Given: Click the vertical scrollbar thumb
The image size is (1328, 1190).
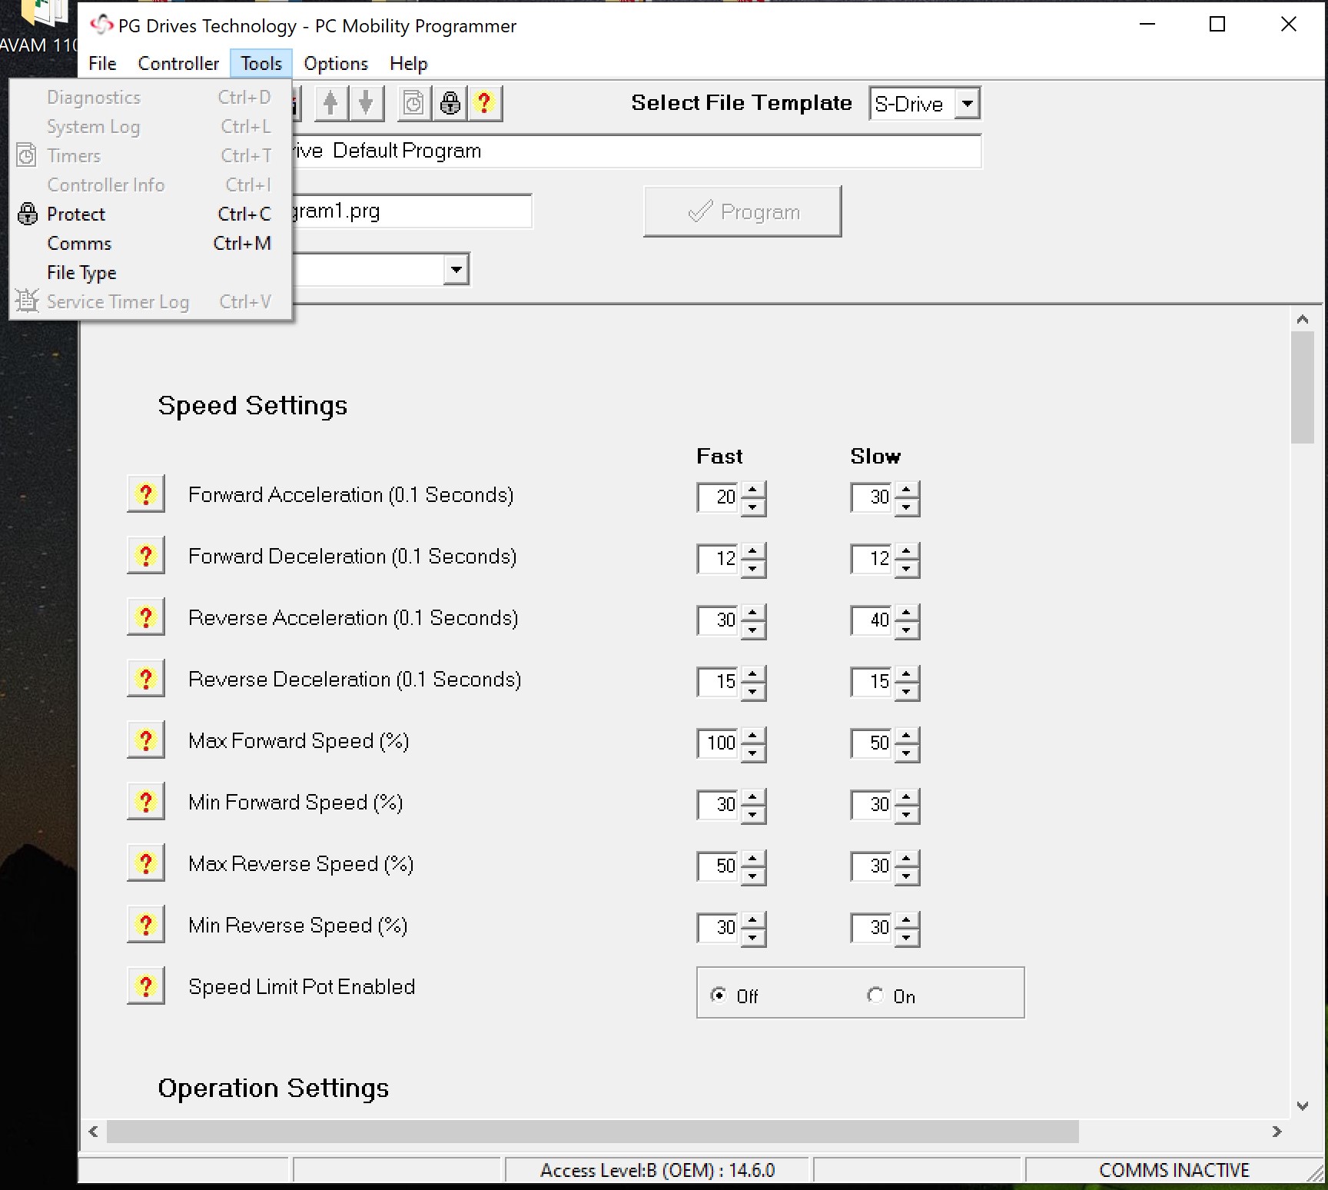Looking at the screenshot, I should pyautogui.click(x=1302, y=387).
